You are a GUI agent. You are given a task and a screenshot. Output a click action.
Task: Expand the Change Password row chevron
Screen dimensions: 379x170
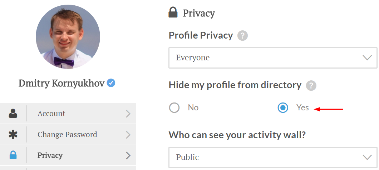pos(128,135)
